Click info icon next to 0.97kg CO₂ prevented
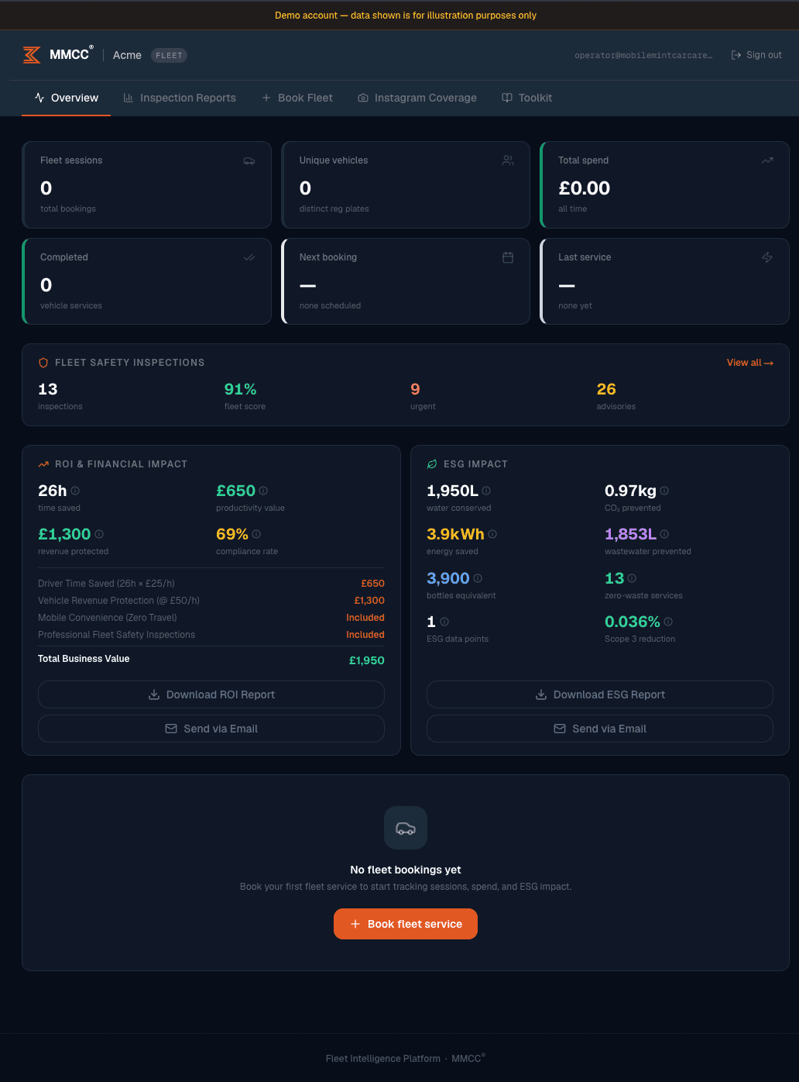799x1082 pixels. pos(664,491)
